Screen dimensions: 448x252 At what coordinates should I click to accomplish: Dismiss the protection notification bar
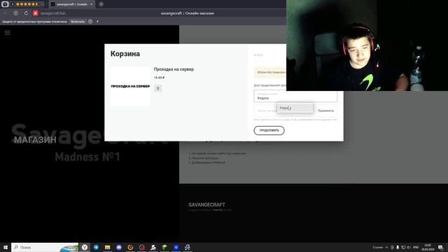click(x=97, y=22)
